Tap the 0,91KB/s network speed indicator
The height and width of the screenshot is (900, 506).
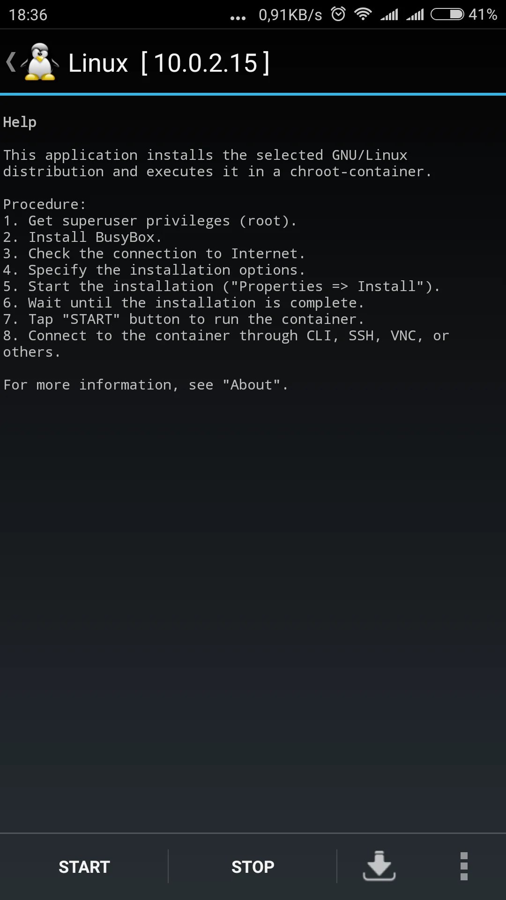point(290,15)
